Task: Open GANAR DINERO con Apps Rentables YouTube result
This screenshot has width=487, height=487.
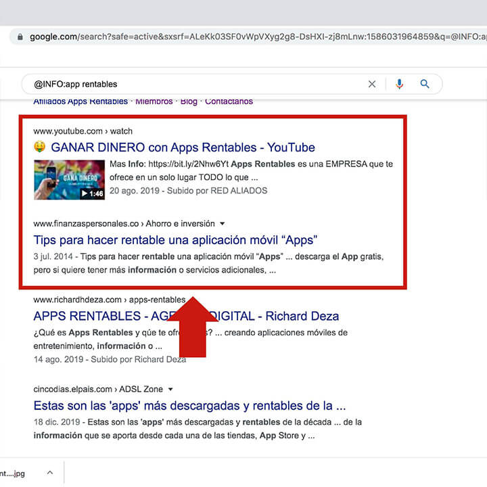Action: (183, 147)
